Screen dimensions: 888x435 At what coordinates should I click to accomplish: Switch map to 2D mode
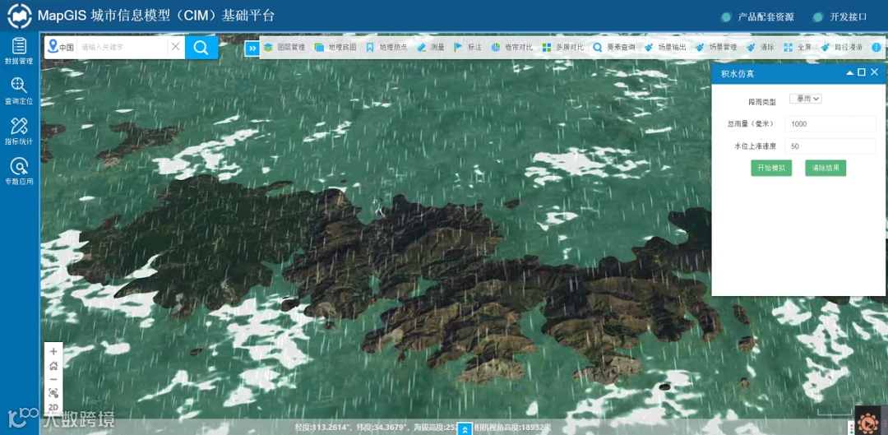(53, 407)
